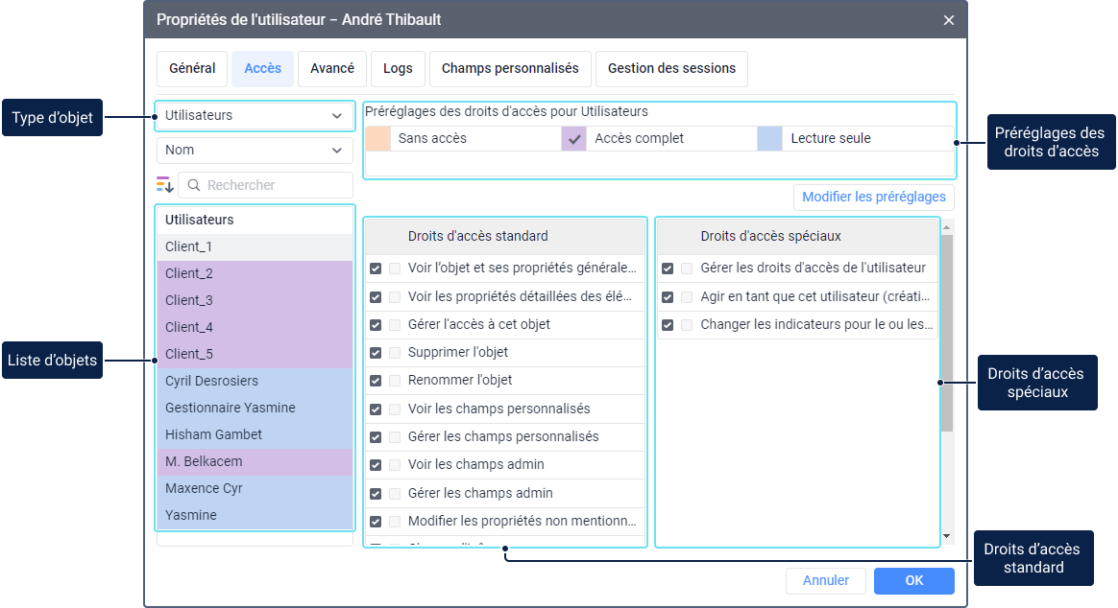The width and height of the screenshot is (1118, 608).
Task: Go to the Logs tab
Action: pos(398,69)
